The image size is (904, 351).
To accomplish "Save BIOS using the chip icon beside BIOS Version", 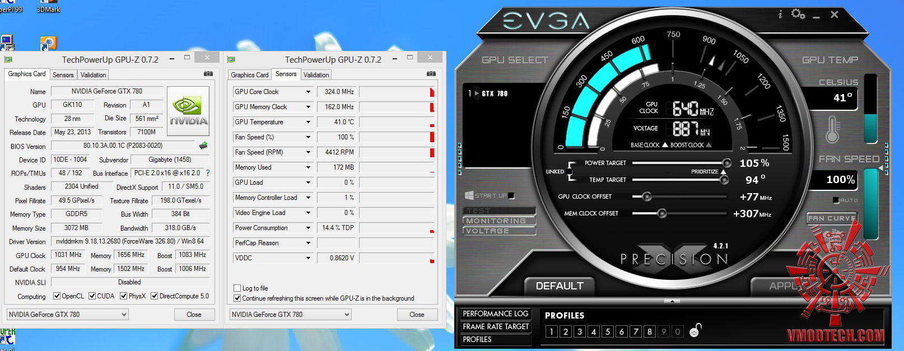I will tap(203, 146).
